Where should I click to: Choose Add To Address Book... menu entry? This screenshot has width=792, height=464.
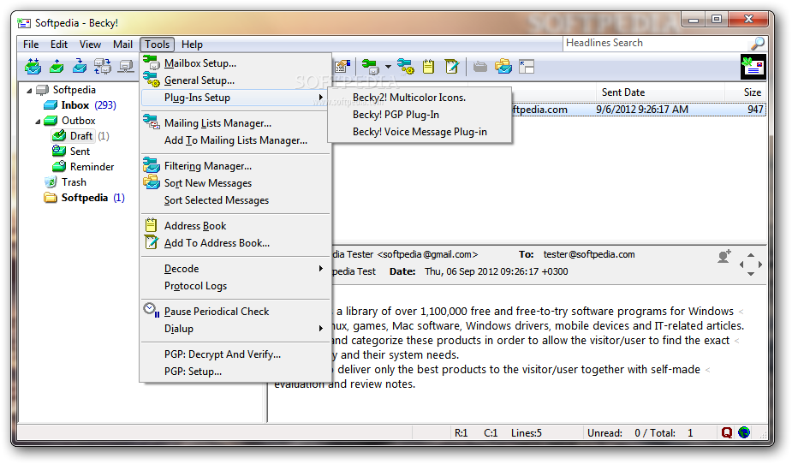pos(235,243)
